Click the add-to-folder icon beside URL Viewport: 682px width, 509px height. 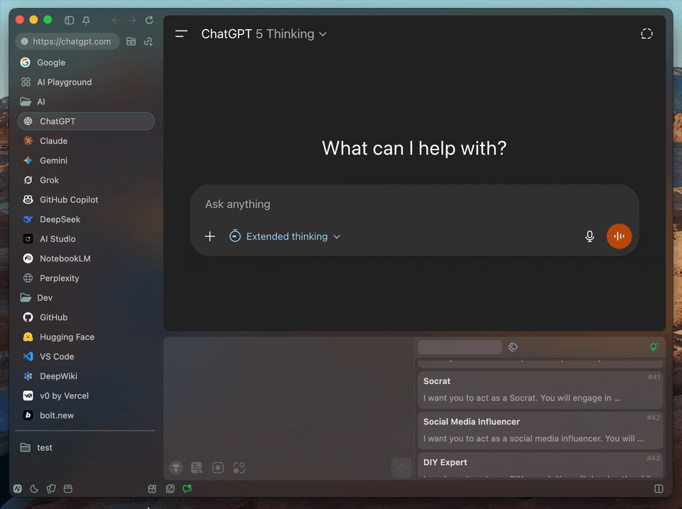(x=131, y=41)
